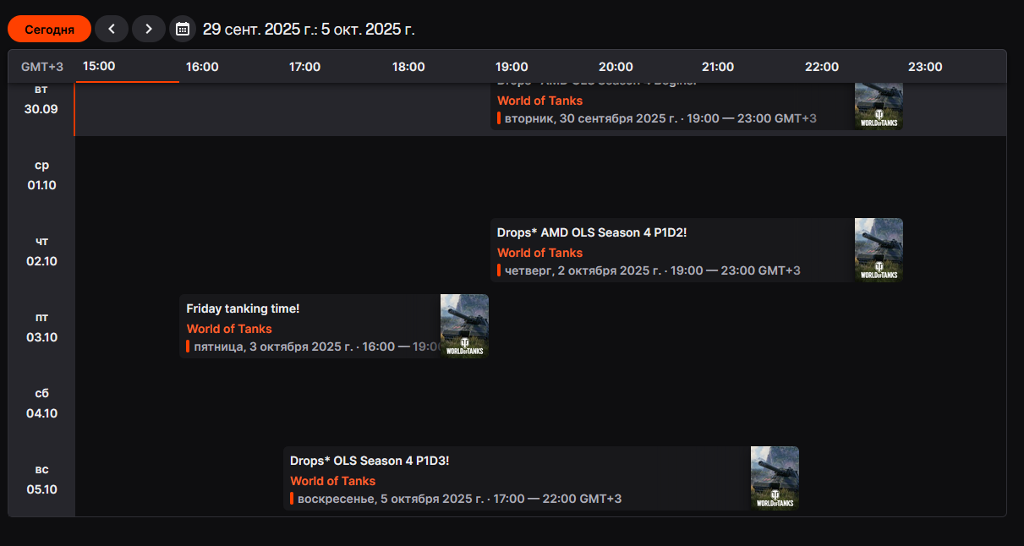Click the четверг, 2 октября event time text
Image resolution: width=1024 pixels, height=546 pixels.
click(x=652, y=270)
